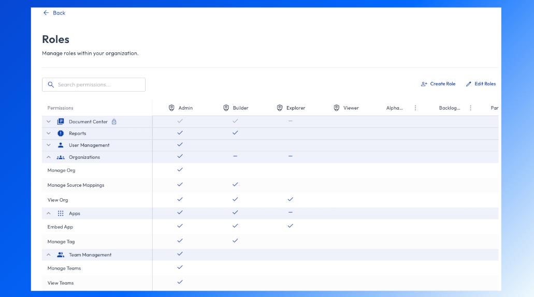Screen dimensions: 534x297
Task: Click the Explorer dash in Organizations row
Action: coord(290,156)
